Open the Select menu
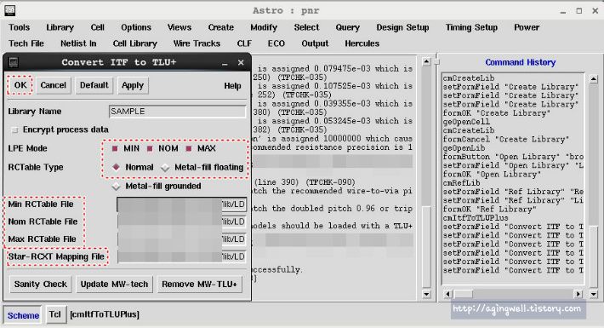Image resolution: width=604 pixels, height=328 pixels. tap(306, 27)
